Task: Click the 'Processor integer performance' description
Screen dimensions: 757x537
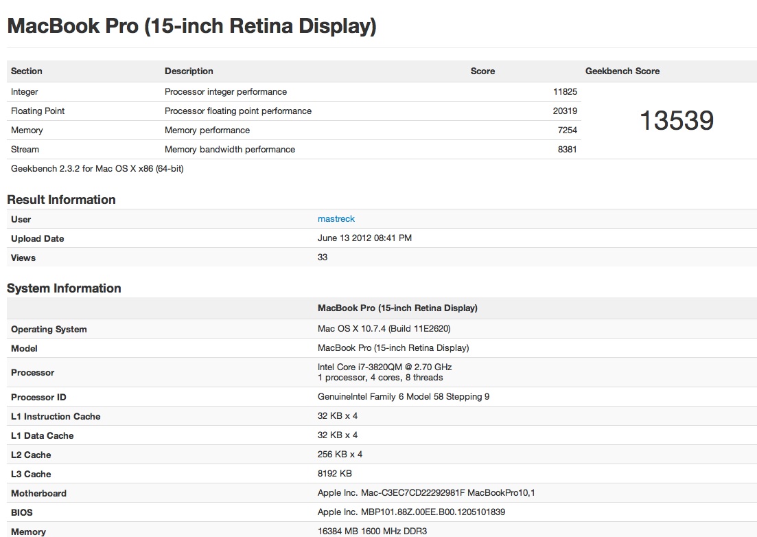Action: 226,92
